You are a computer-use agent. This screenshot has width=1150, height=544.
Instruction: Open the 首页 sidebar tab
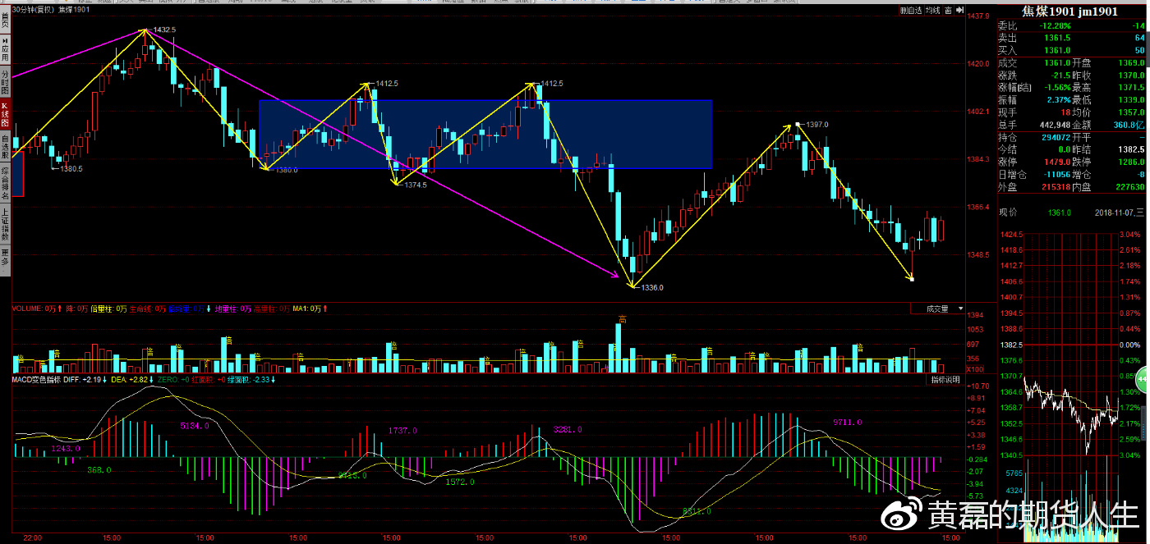pos(5,21)
